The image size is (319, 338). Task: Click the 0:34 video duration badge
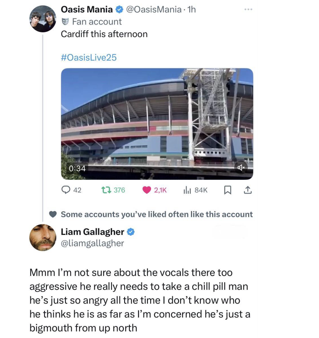[x=77, y=168]
